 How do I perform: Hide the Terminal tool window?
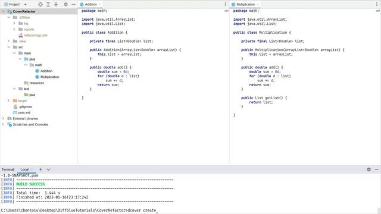tap(377, 169)
